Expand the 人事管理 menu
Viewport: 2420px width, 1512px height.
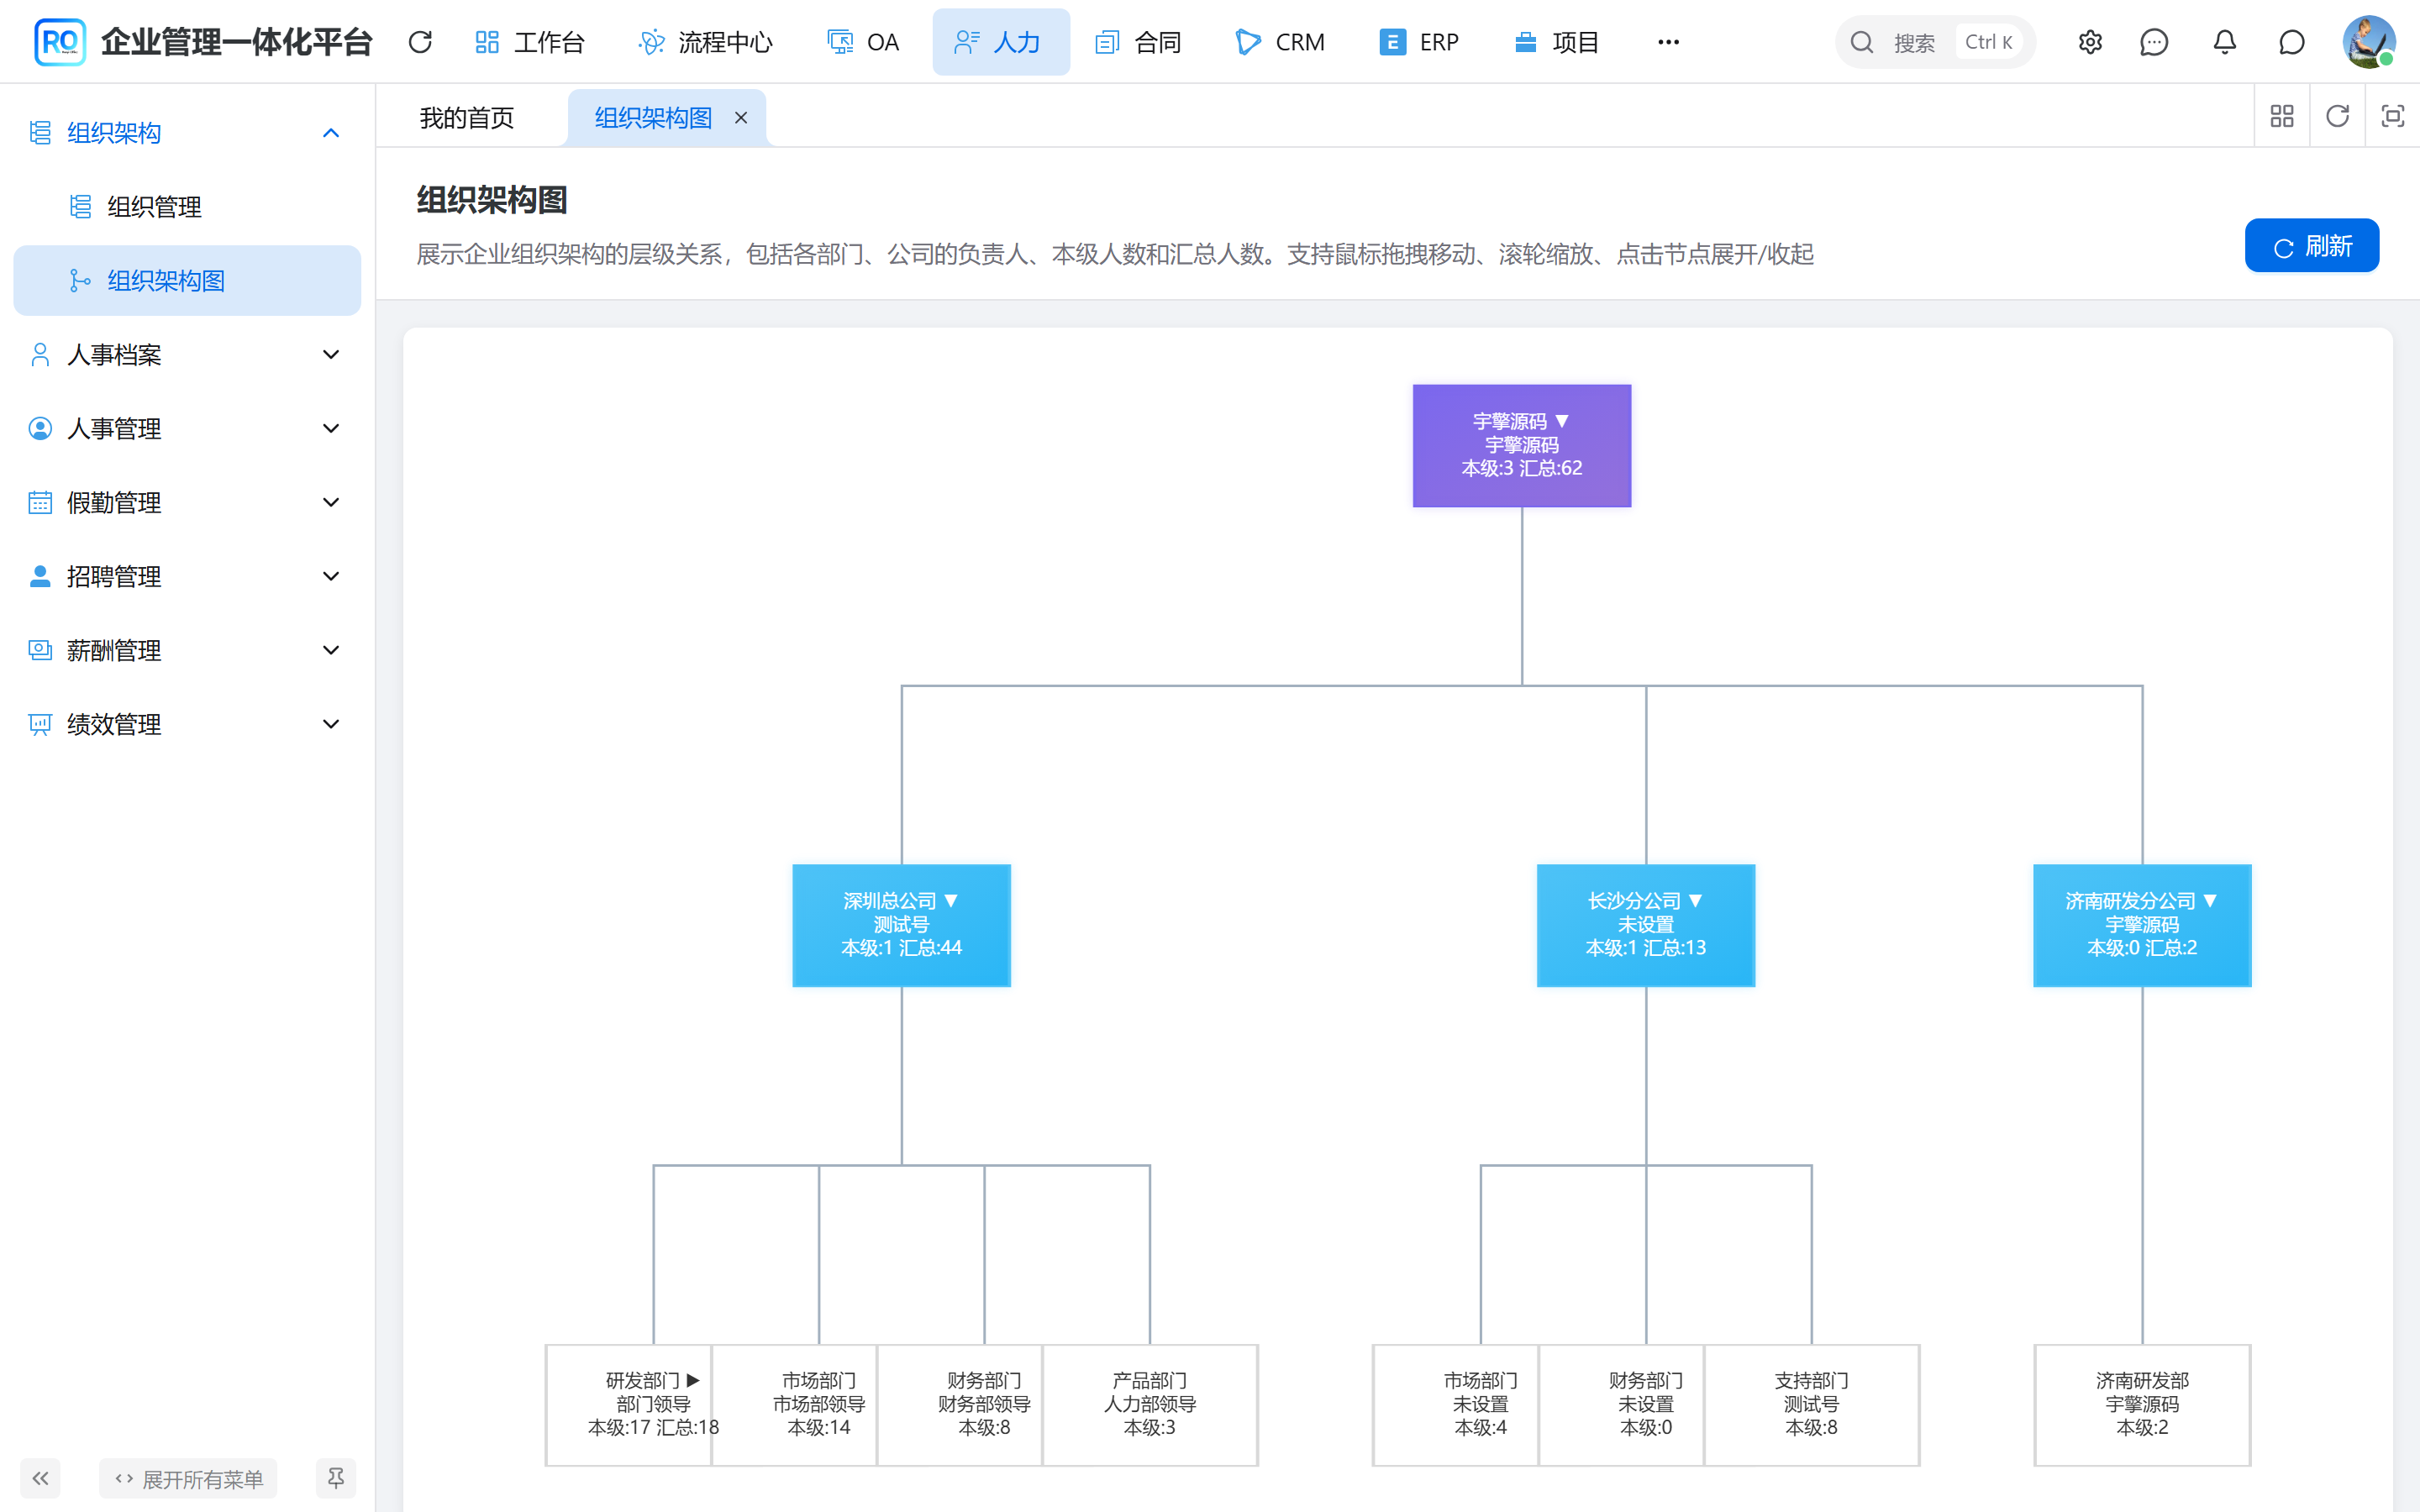coord(187,429)
